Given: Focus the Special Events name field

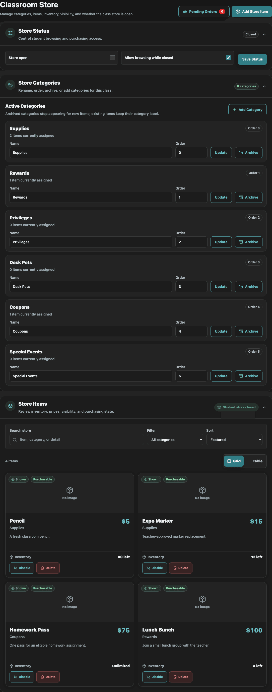Looking at the screenshot, I should pos(91,376).
